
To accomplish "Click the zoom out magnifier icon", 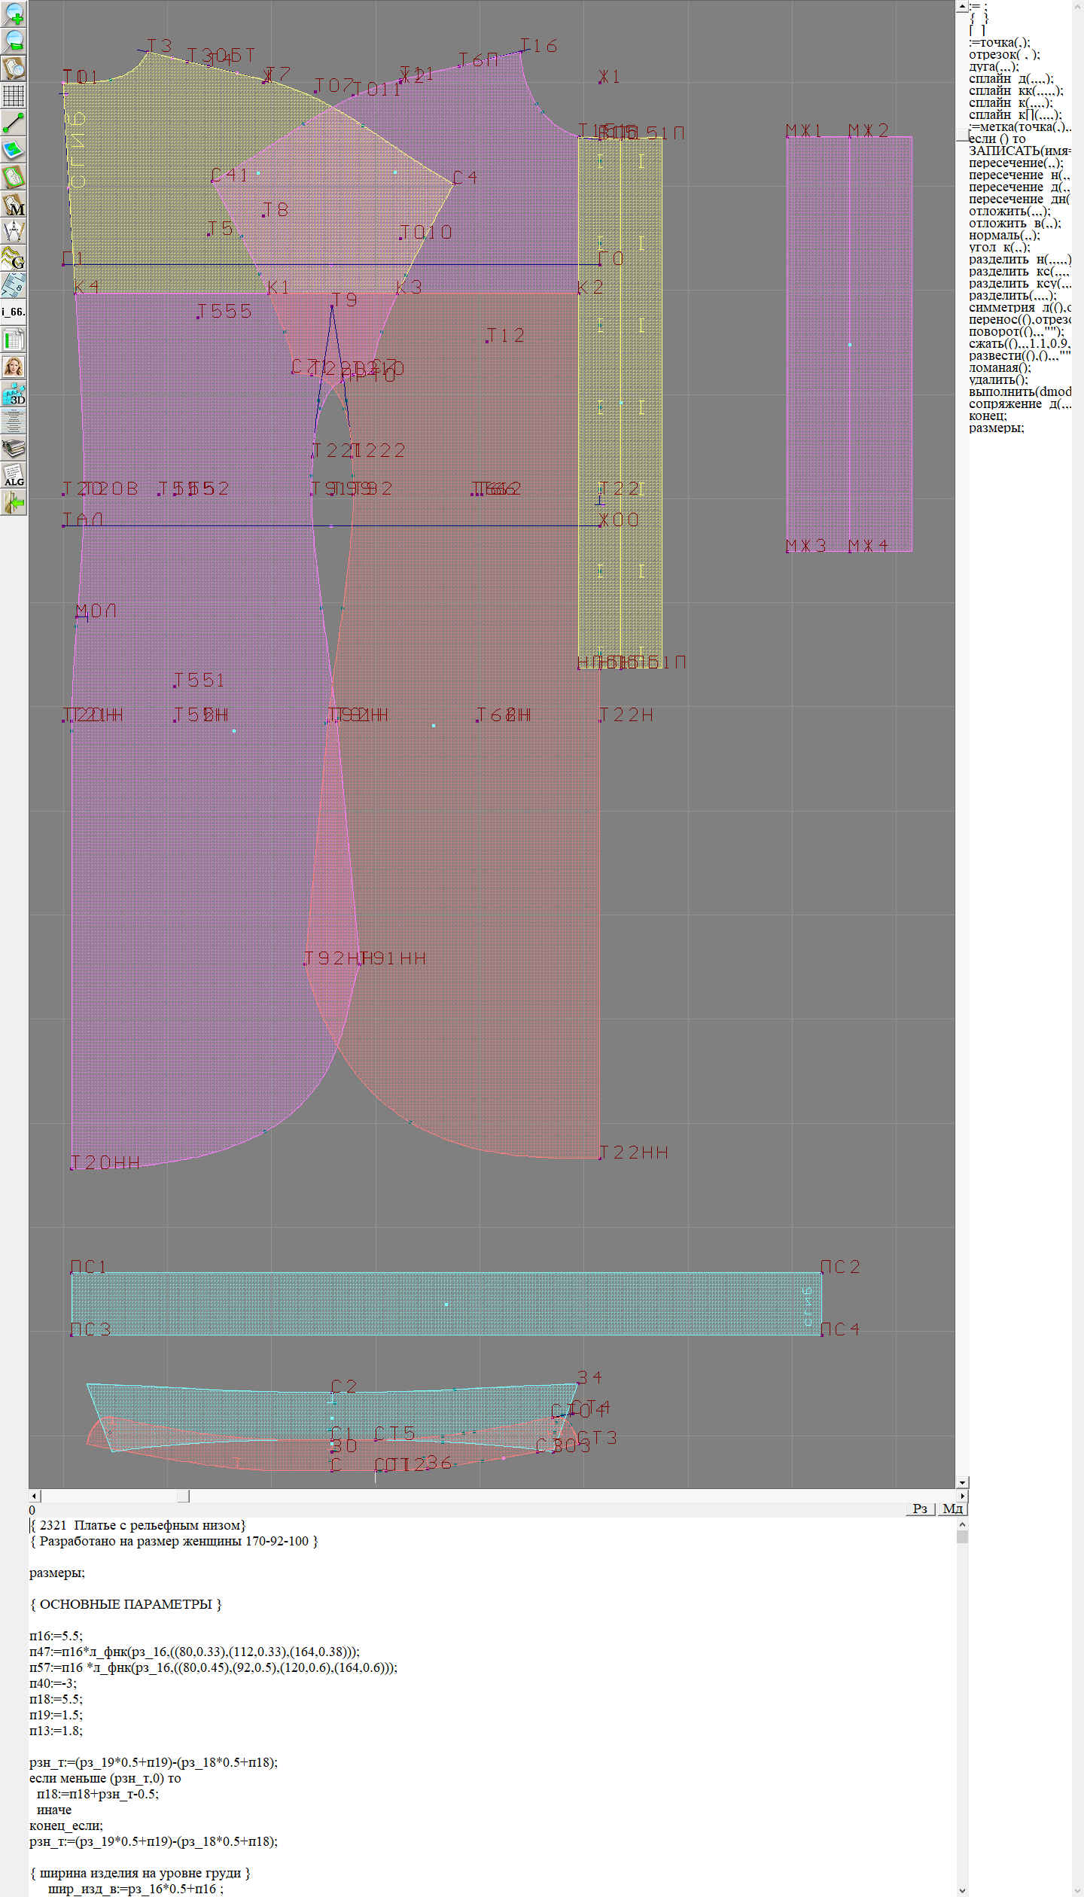I will pyautogui.click(x=14, y=41).
